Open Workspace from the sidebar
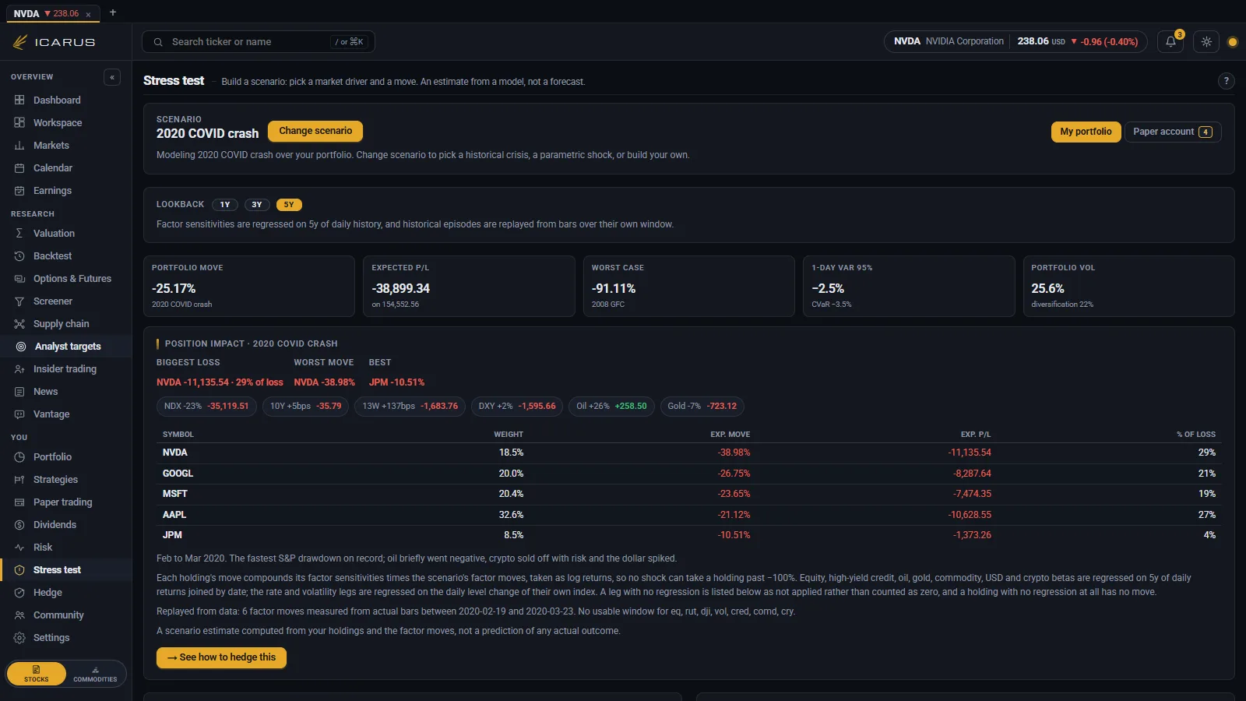Screen dimensions: 1246x701 65,122
